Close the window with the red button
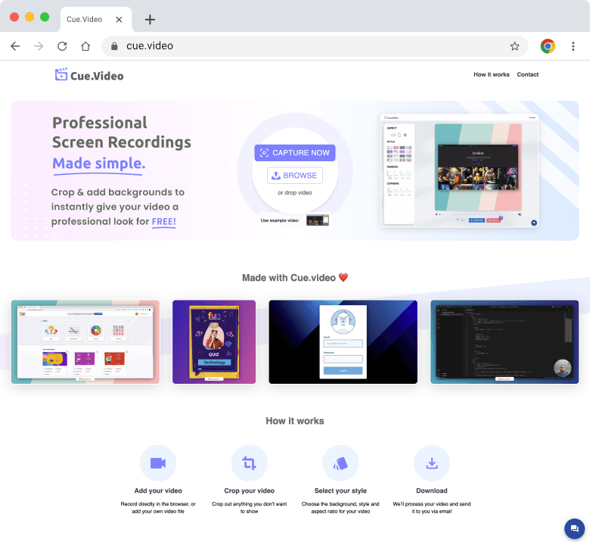 [x=14, y=17]
